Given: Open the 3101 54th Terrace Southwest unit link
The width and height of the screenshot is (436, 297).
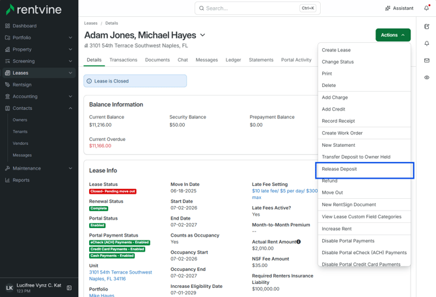Looking at the screenshot, I should click(x=120, y=276).
